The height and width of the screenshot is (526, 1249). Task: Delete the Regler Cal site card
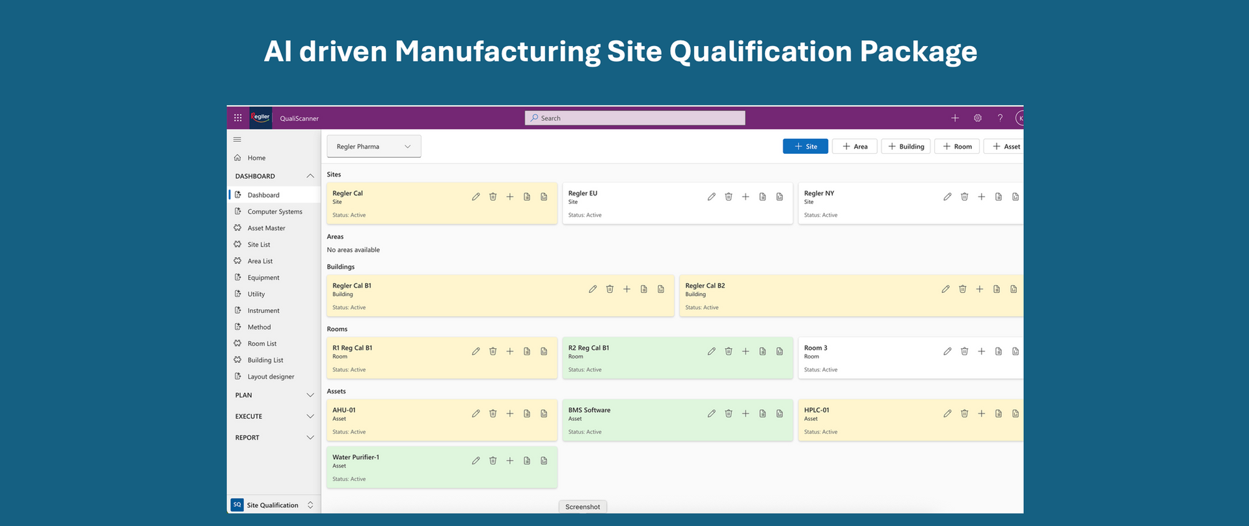pos(493,197)
